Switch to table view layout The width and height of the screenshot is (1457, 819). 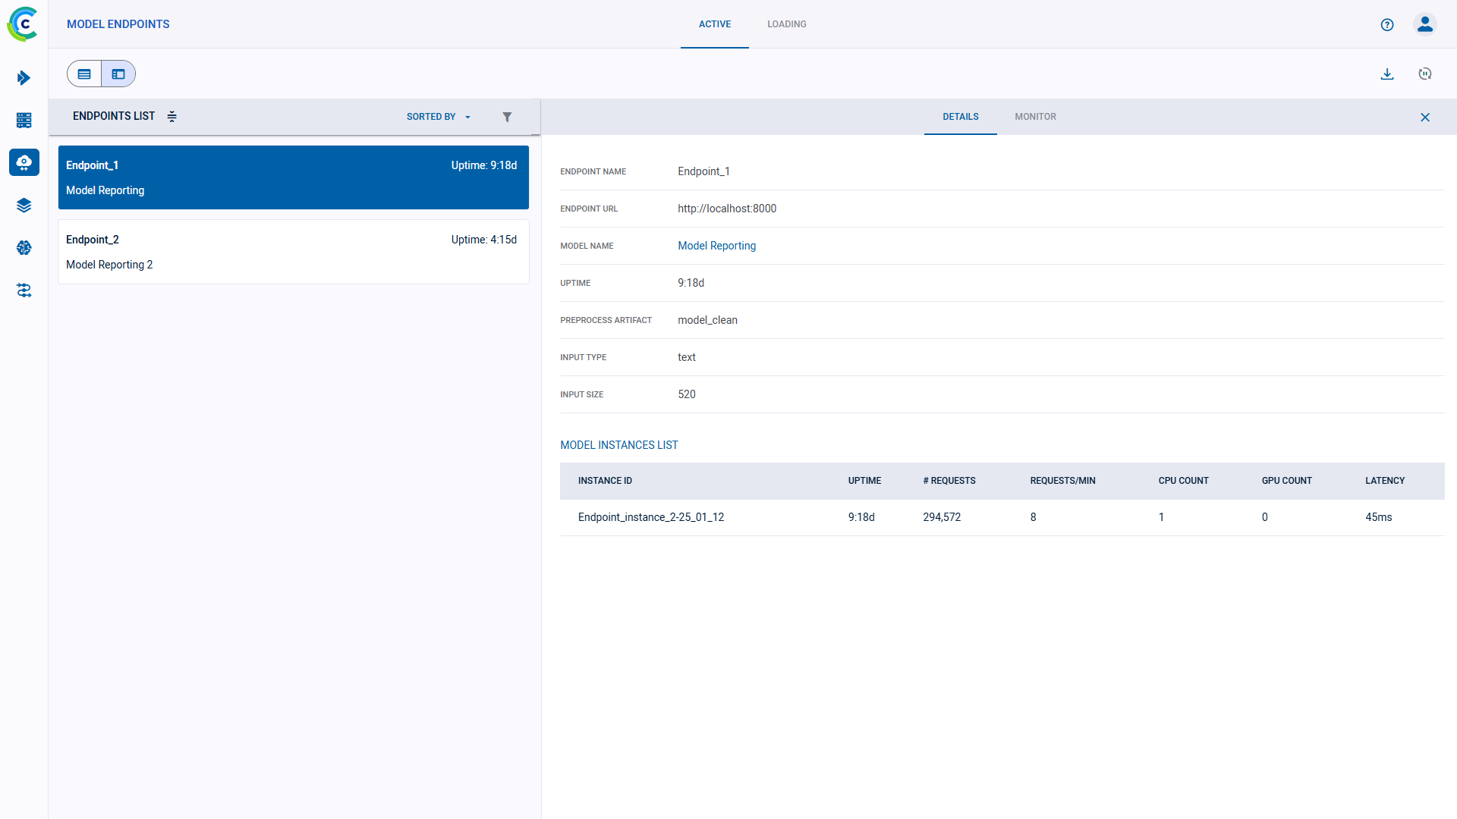[83, 74]
